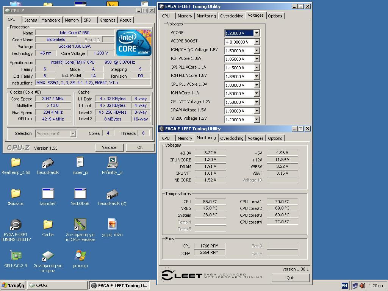Click the Validate button in CPU-Z
The width and height of the screenshot is (388, 291).
pos(109,147)
